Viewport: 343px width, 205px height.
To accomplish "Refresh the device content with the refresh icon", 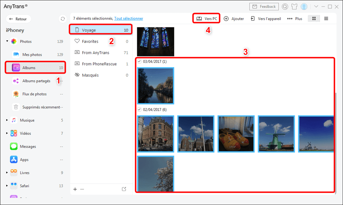I will point(63,19).
